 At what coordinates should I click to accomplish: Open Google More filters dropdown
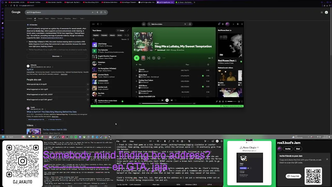pos(75,19)
